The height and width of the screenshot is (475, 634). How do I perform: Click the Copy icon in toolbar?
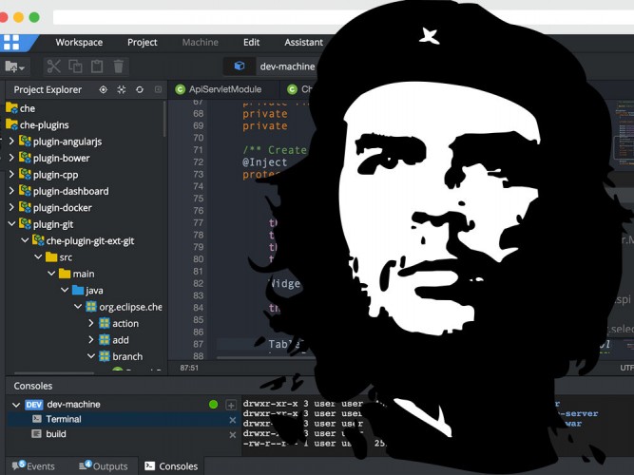coord(75,66)
